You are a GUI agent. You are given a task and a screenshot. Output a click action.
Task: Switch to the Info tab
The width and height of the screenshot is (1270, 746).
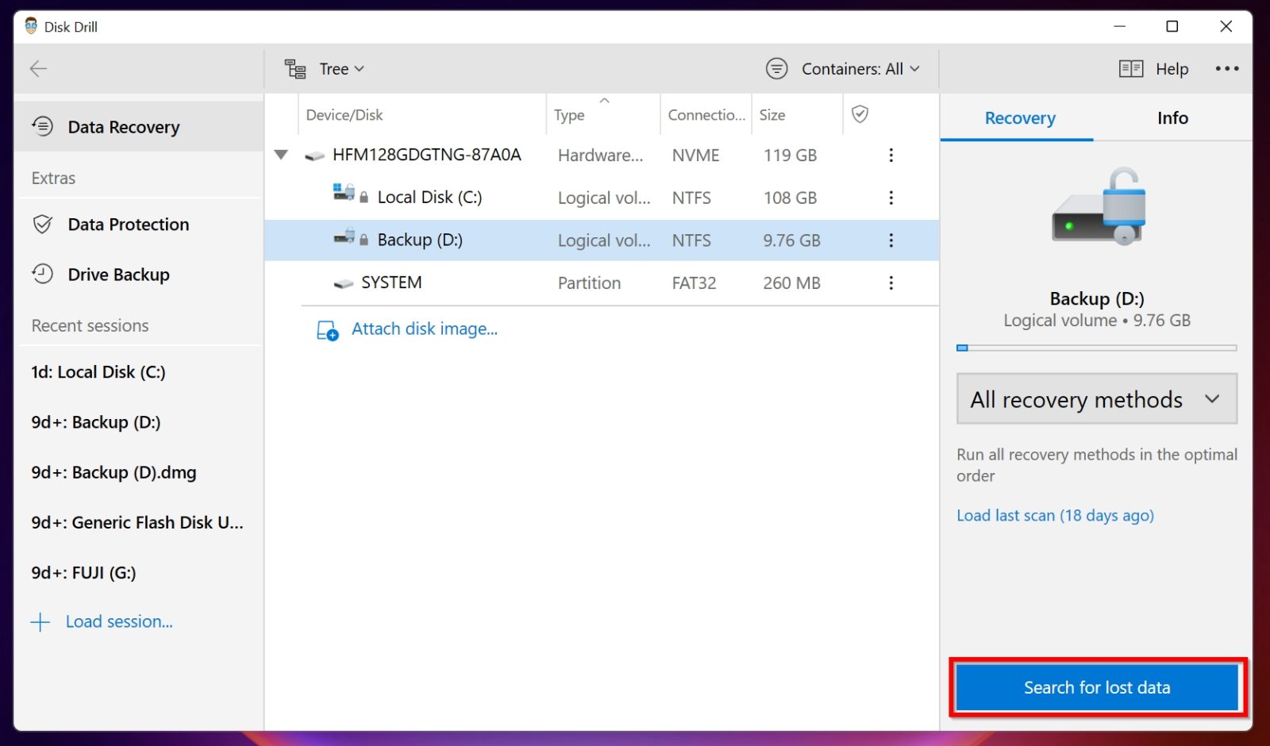(1172, 117)
